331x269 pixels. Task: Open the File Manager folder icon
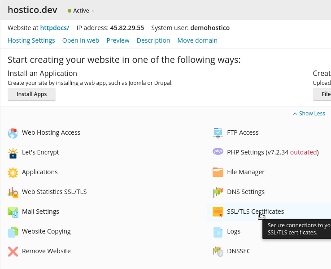coord(218,172)
